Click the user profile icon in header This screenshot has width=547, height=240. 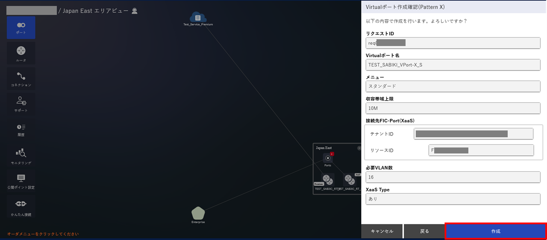pyautogui.click(x=135, y=11)
